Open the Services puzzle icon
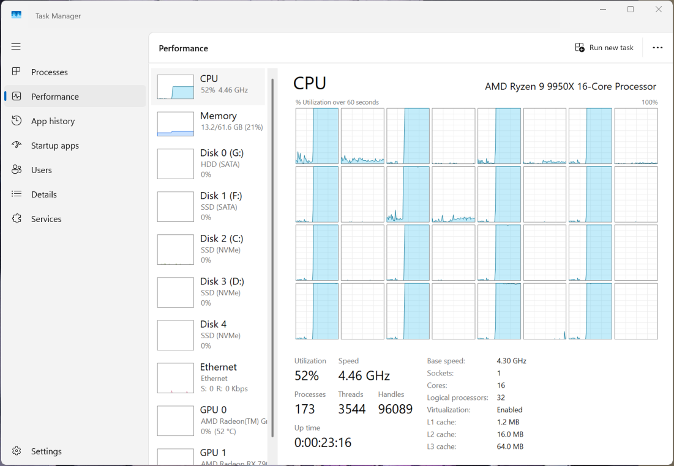 coord(17,218)
